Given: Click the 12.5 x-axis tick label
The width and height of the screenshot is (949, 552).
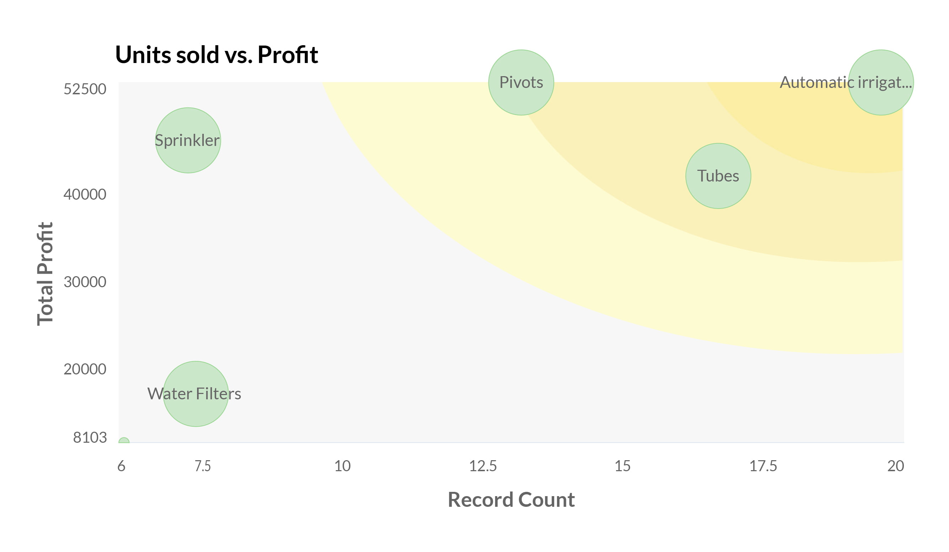Looking at the screenshot, I should 483,466.
